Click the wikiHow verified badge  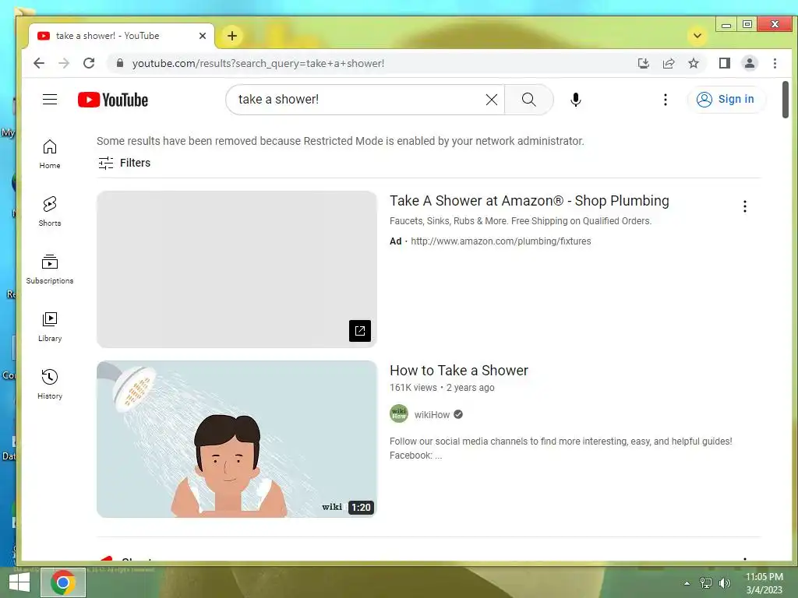click(458, 414)
